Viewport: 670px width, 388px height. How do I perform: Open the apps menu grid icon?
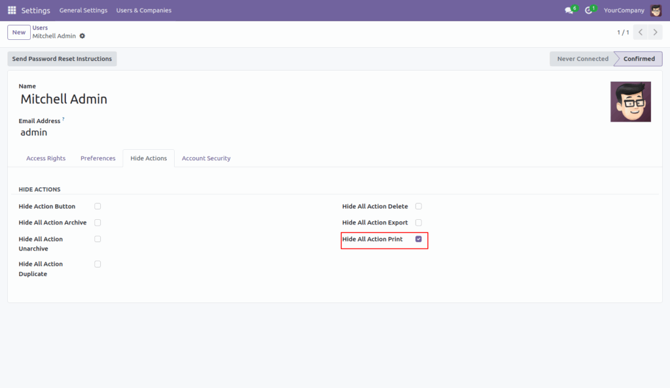(x=11, y=10)
